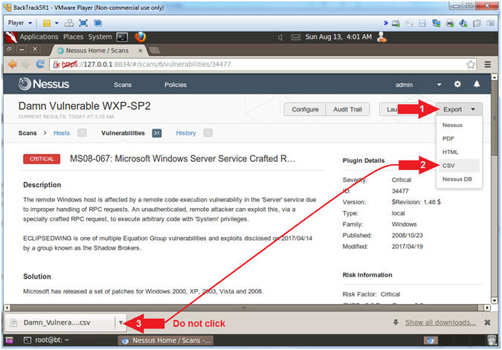This screenshot has height=350, width=502.
Task: Click the URL address field
Action: tap(263, 65)
